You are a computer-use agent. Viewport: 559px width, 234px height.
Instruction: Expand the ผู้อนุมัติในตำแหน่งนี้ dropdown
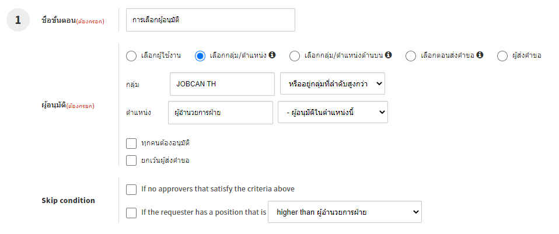tap(333, 113)
